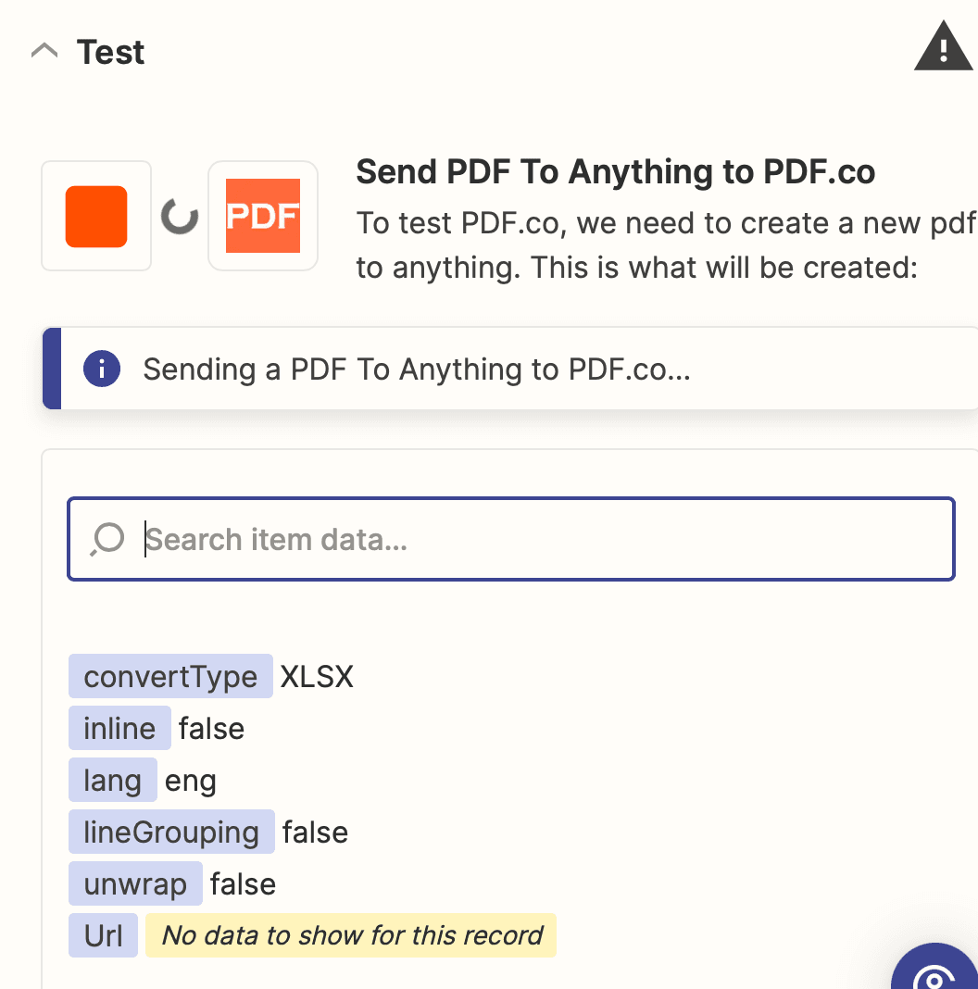
Task: Click the Send PDF To Anything heading
Action: pyautogui.click(x=615, y=171)
